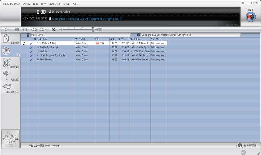This screenshot has height=155, width=261.
Task: Click the 150MB size cell
Action: tap(126, 52)
